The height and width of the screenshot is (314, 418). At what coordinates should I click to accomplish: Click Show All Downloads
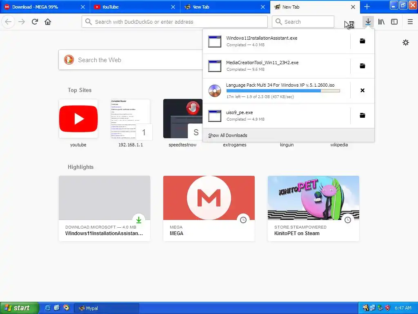point(289,135)
